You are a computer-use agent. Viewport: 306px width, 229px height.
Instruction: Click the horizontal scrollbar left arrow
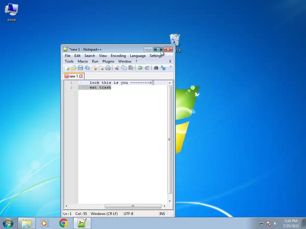click(x=66, y=206)
